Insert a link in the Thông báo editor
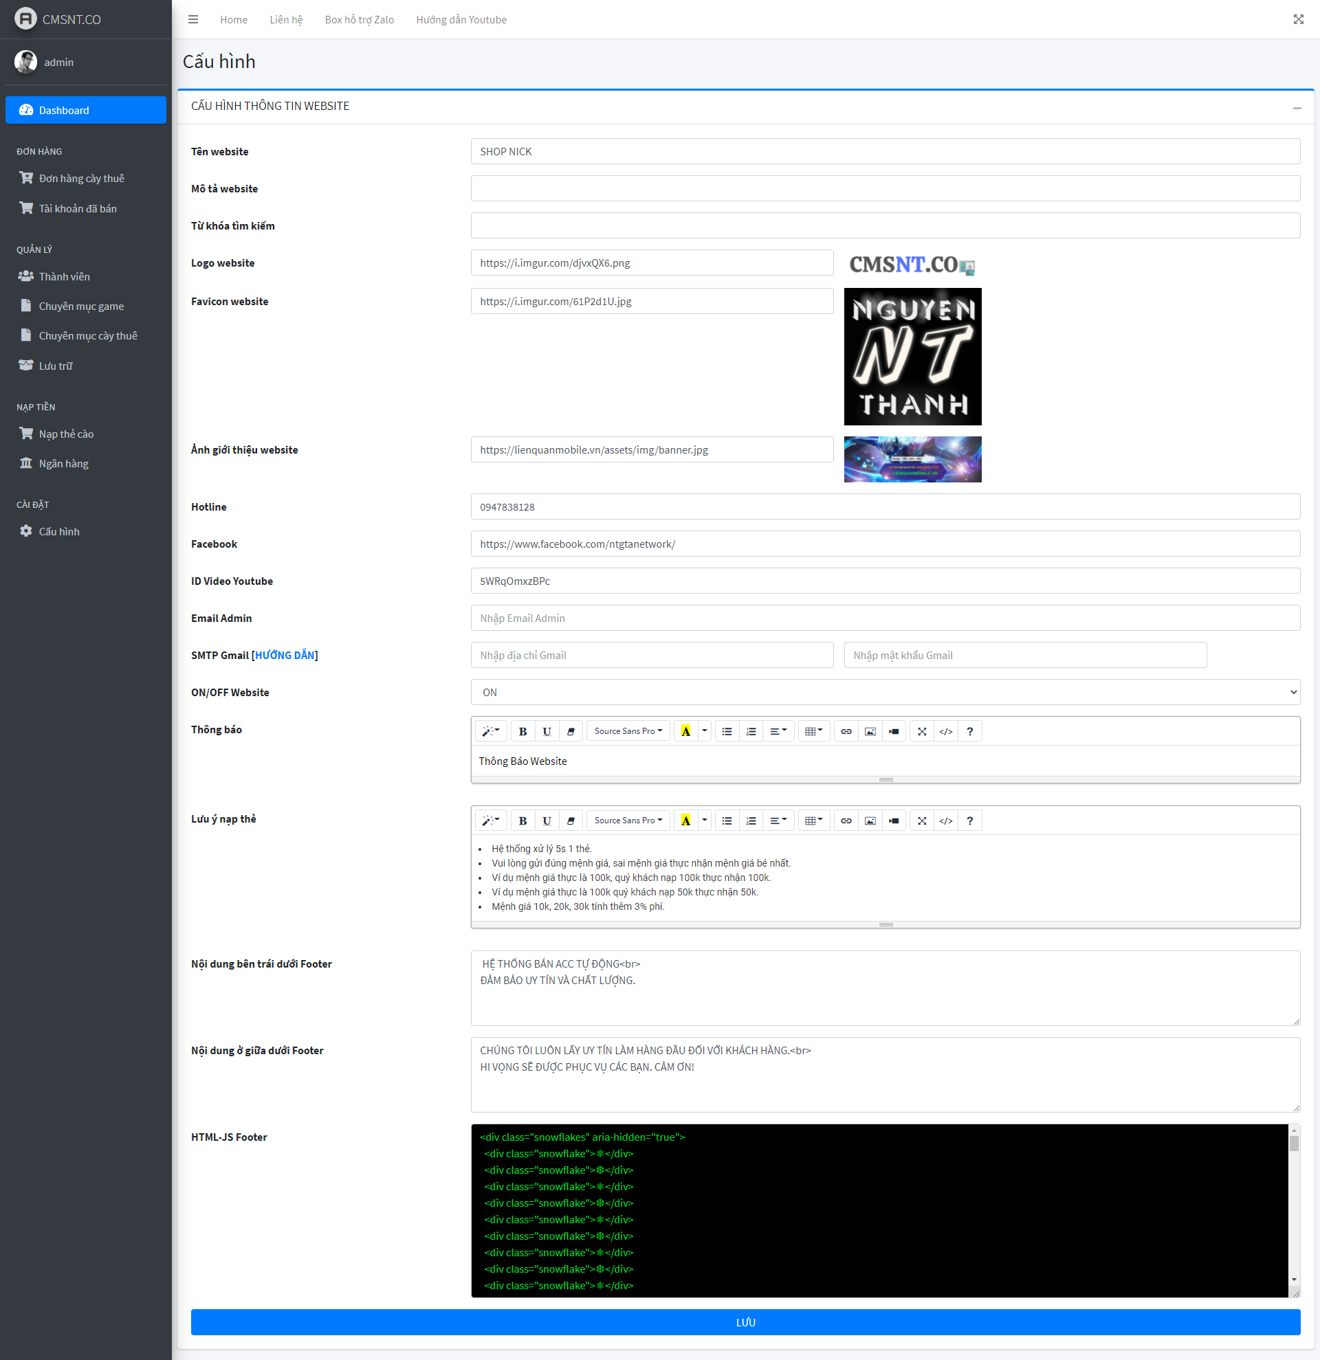 click(x=846, y=731)
